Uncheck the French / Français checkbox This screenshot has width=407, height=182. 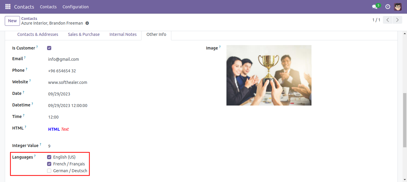49,164
